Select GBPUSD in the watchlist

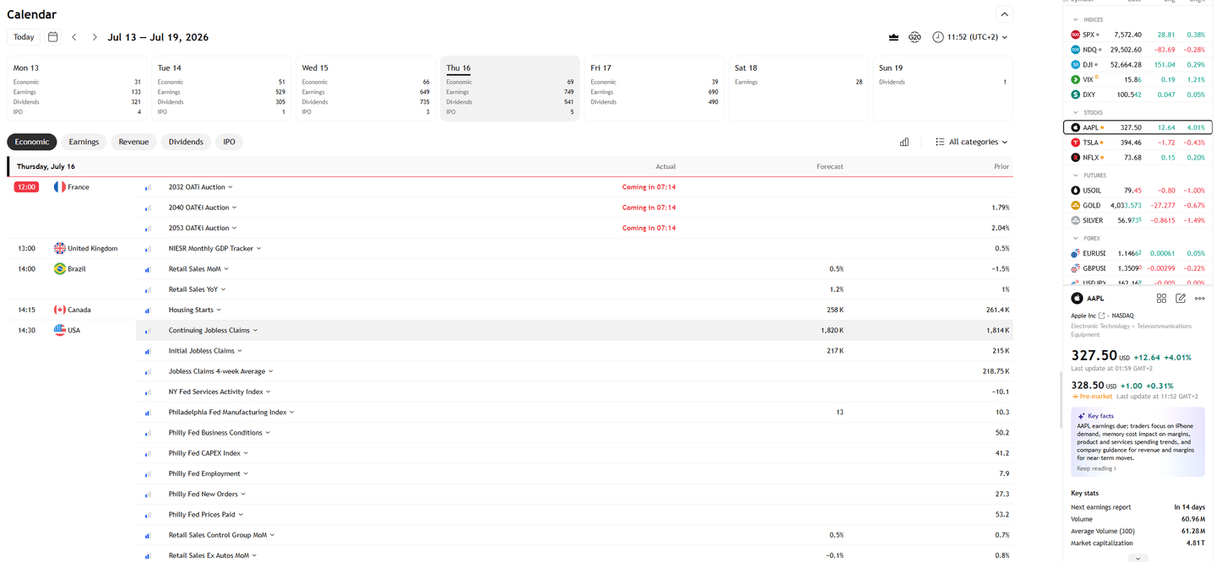pyautogui.click(x=1137, y=268)
